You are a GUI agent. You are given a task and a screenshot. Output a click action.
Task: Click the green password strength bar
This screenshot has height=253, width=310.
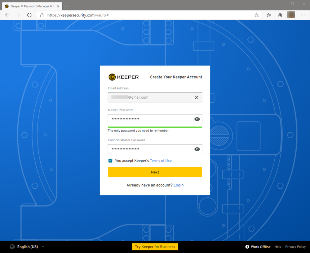(x=155, y=127)
